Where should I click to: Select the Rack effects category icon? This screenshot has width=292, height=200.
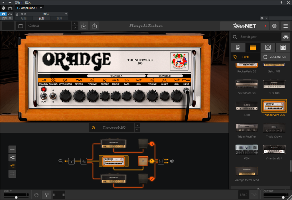(283, 47)
